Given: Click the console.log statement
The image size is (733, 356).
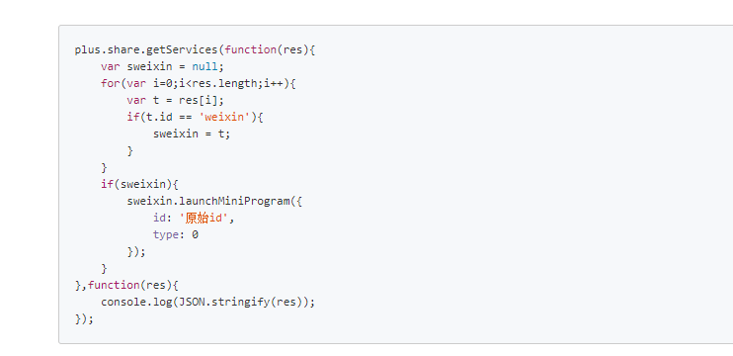Looking at the screenshot, I should tap(208, 303).
